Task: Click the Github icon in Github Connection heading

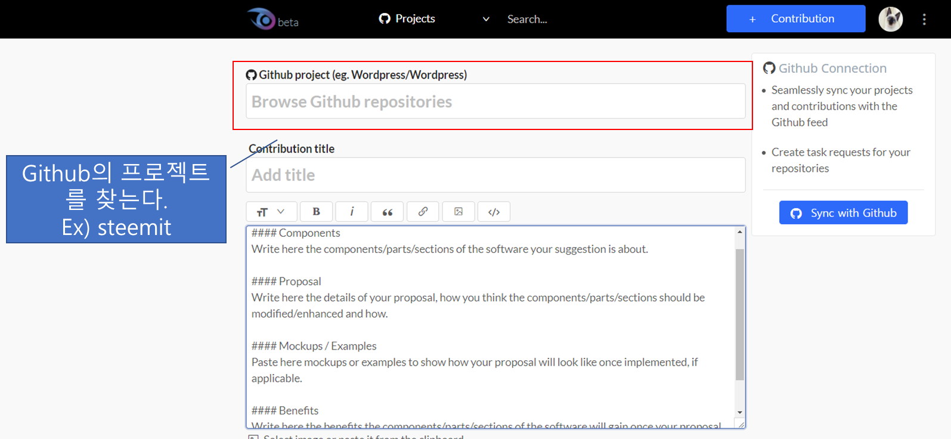Action: pyautogui.click(x=769, y=68)
